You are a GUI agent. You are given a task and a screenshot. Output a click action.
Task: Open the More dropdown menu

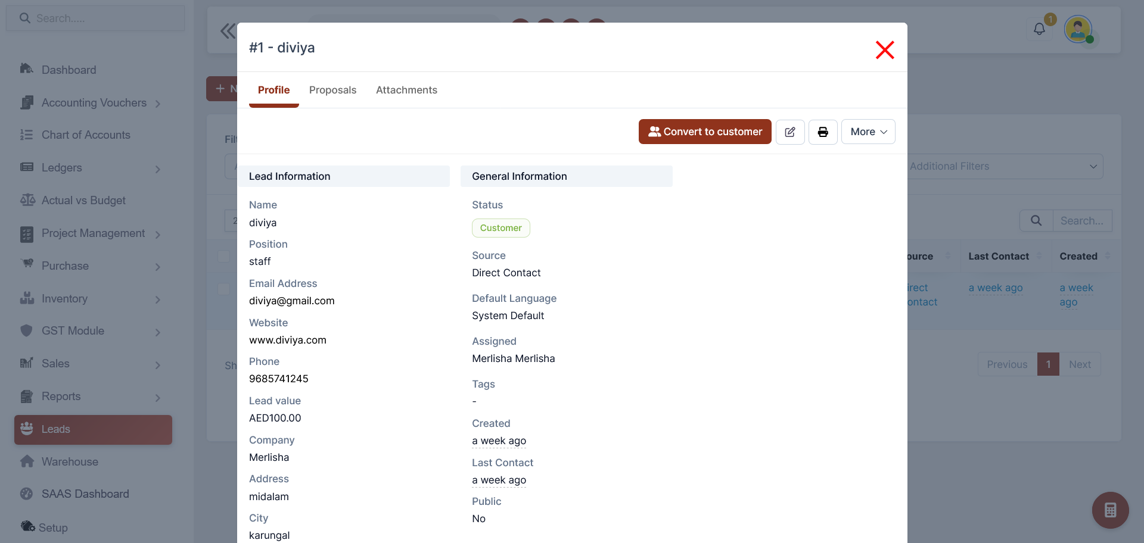click(868, 132)
